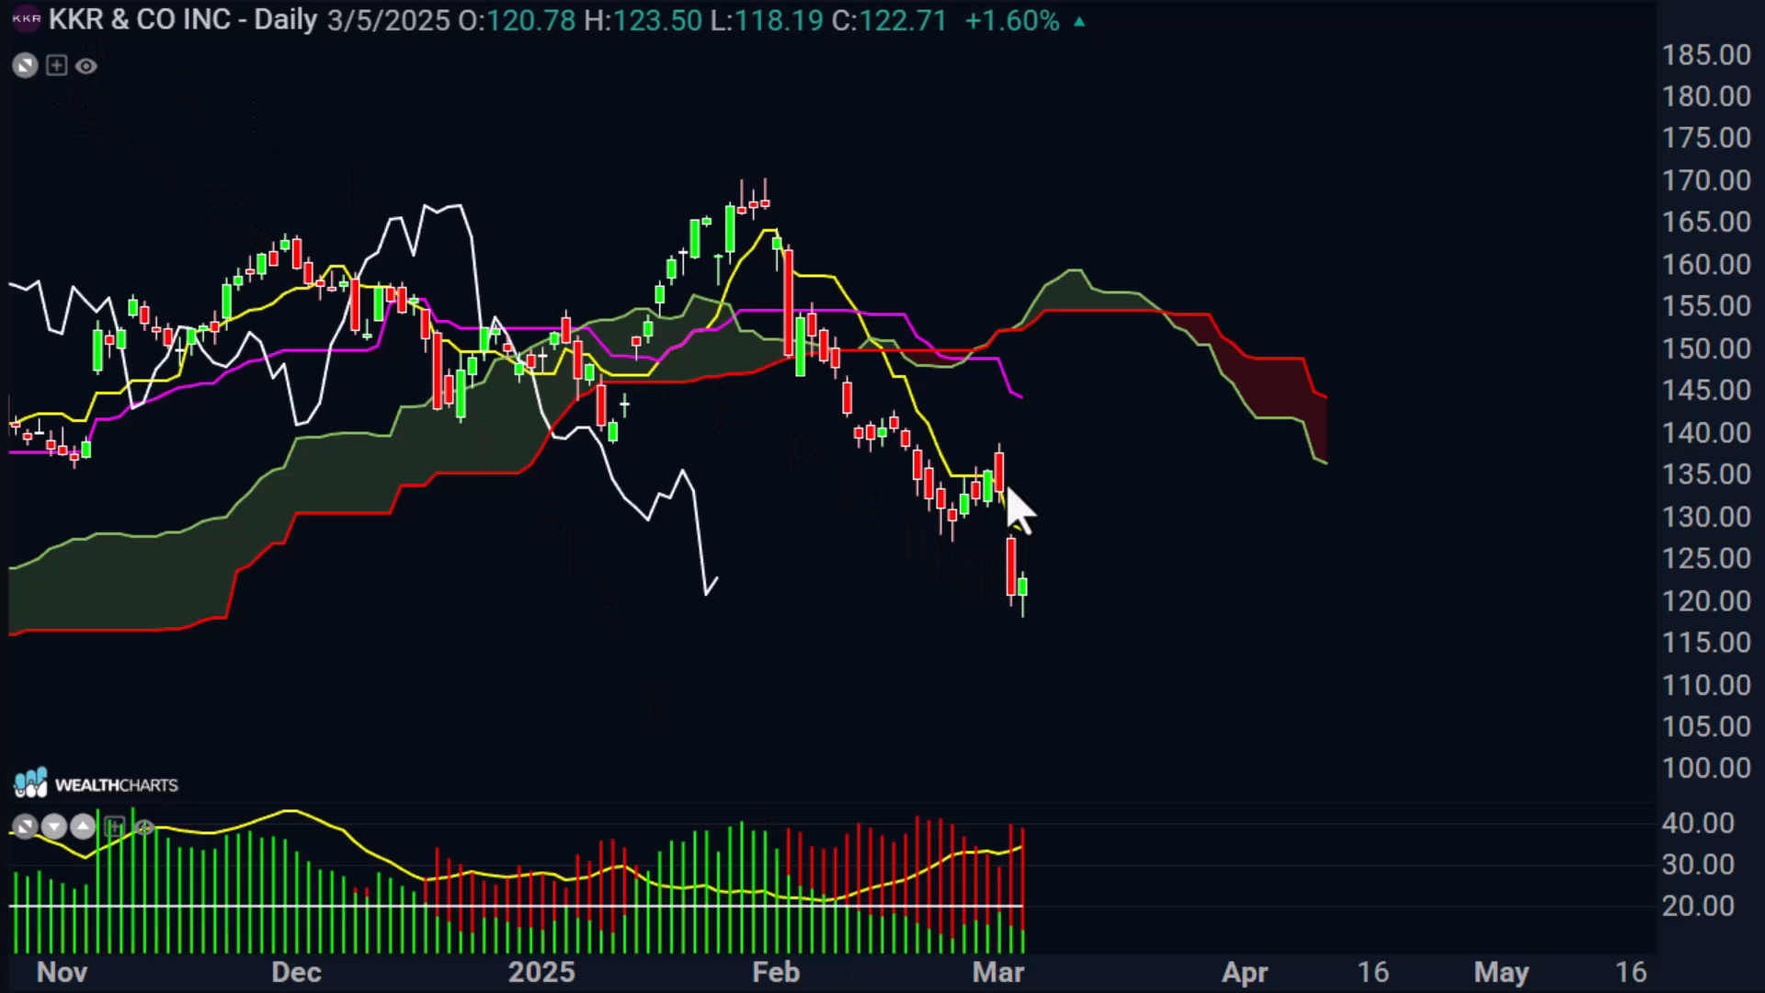
Task: Click the Apr label on time axis
Action: click(1245, 973)
